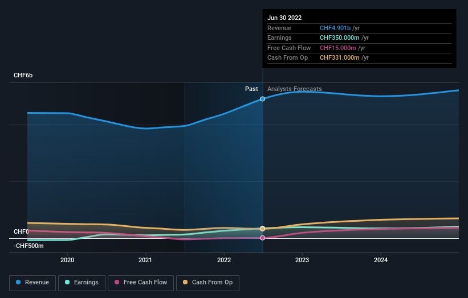Click the 2024 x-axis label
The height and width of the screenshot is (298, 468).
[381, 260]
